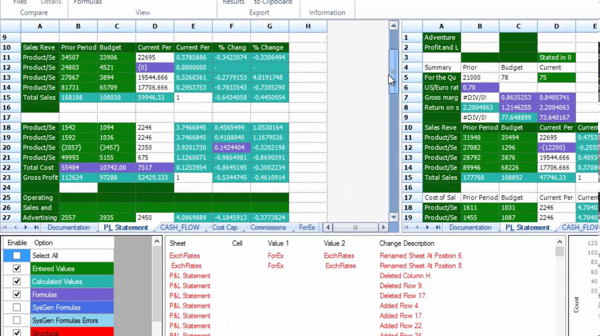Click the left pane vertical scroll up arrow

click(393, 26)
